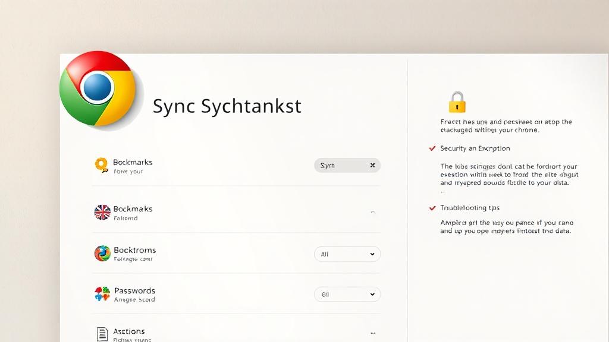Screen dimensions: 609x342
Task: Click the 'Foltornd' subtitle text
Action: (125, 218)
